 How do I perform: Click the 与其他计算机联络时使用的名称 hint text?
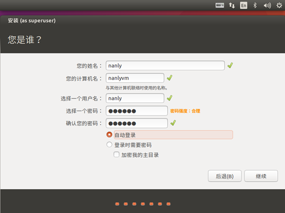tap(136, 88)
